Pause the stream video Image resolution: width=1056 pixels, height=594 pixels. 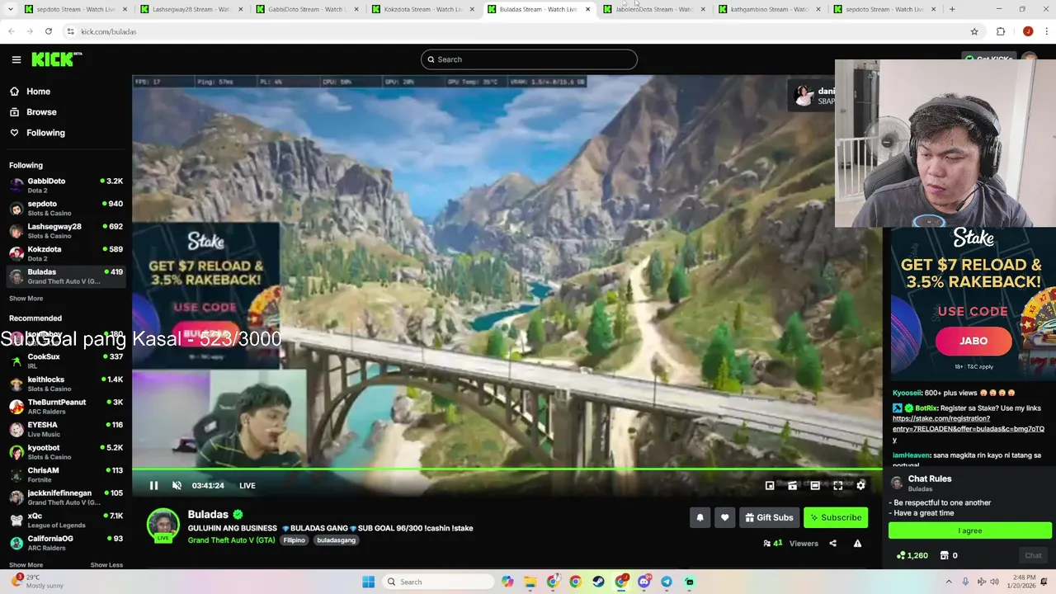[153, 485]
